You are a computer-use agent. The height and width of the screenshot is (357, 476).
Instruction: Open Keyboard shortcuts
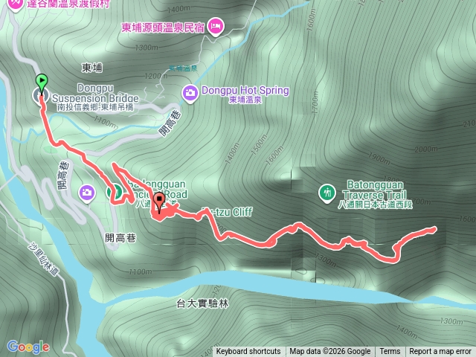248,352
